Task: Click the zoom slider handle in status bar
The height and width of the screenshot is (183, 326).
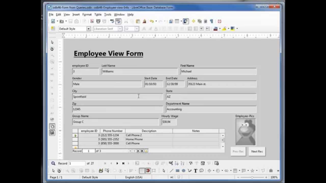Action: click(252, 177)
